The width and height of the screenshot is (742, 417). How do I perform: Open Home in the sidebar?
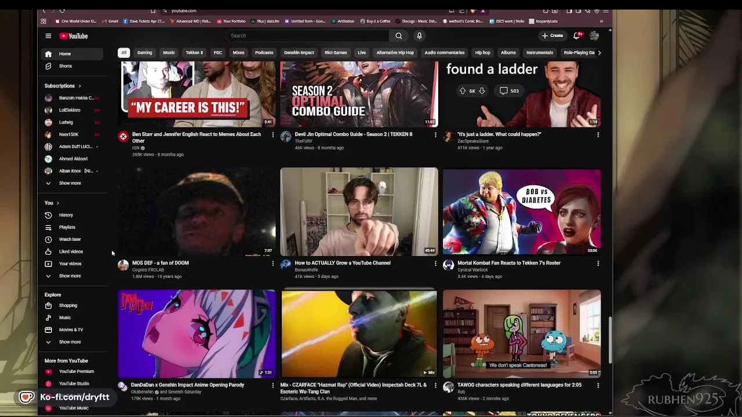coord(72,54)
